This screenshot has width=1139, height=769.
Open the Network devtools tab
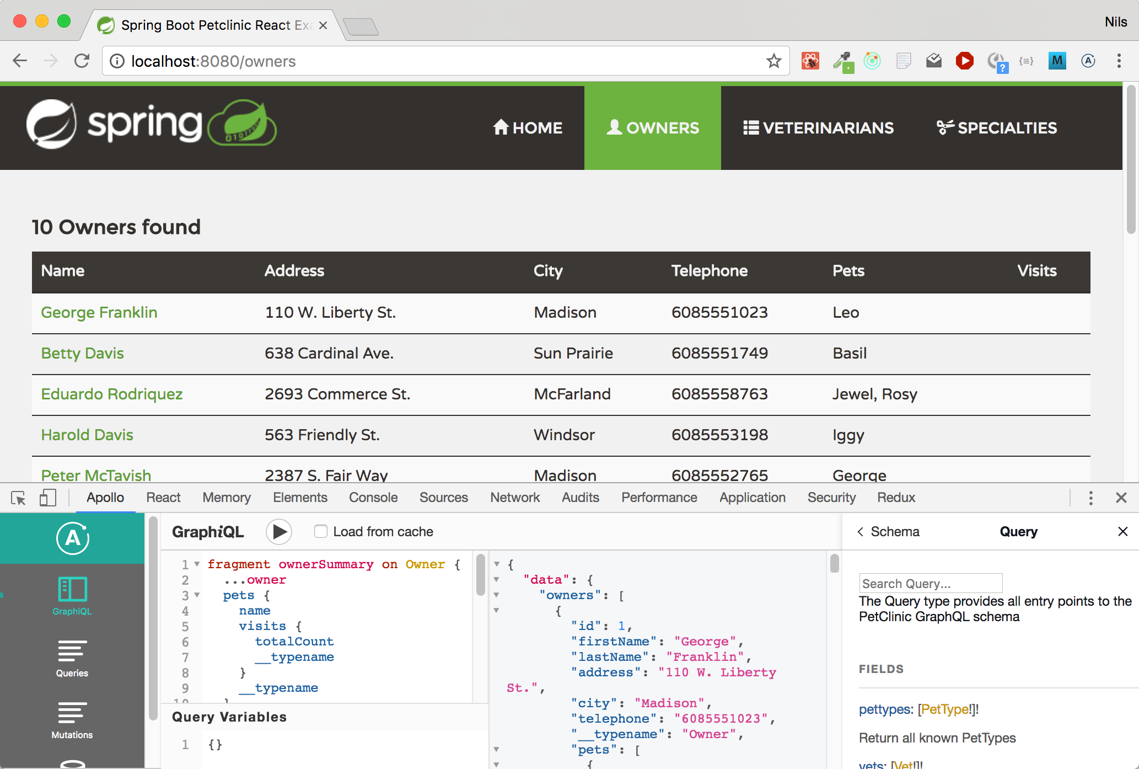(x=515, y=498)
